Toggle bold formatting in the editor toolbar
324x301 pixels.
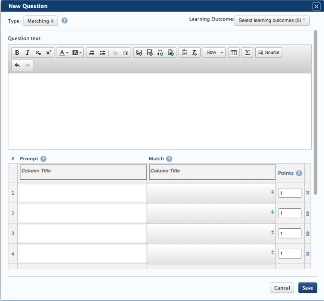(17, 53)
